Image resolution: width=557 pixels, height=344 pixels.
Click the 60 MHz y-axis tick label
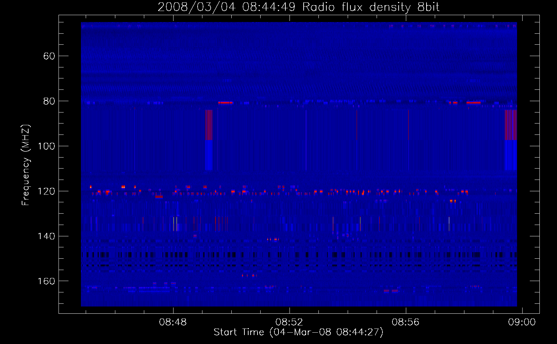49,56
